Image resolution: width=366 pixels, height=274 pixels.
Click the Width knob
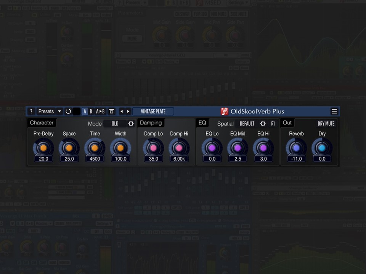tap(120, 148)
